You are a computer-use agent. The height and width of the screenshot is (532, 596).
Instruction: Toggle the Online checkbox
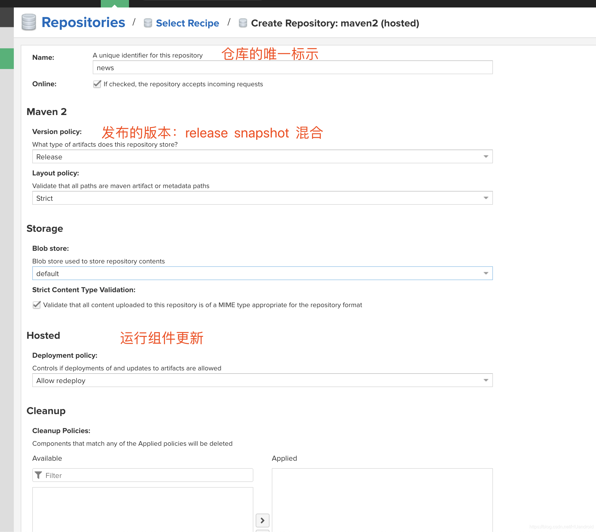point(97,84)
